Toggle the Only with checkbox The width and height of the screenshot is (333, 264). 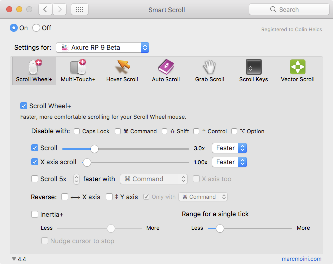pyautogui.click(x=146, y=197)
